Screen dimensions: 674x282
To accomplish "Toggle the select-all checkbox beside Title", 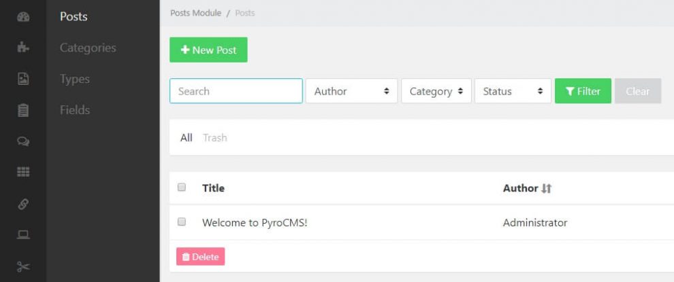I will click(x=182, y=188).
